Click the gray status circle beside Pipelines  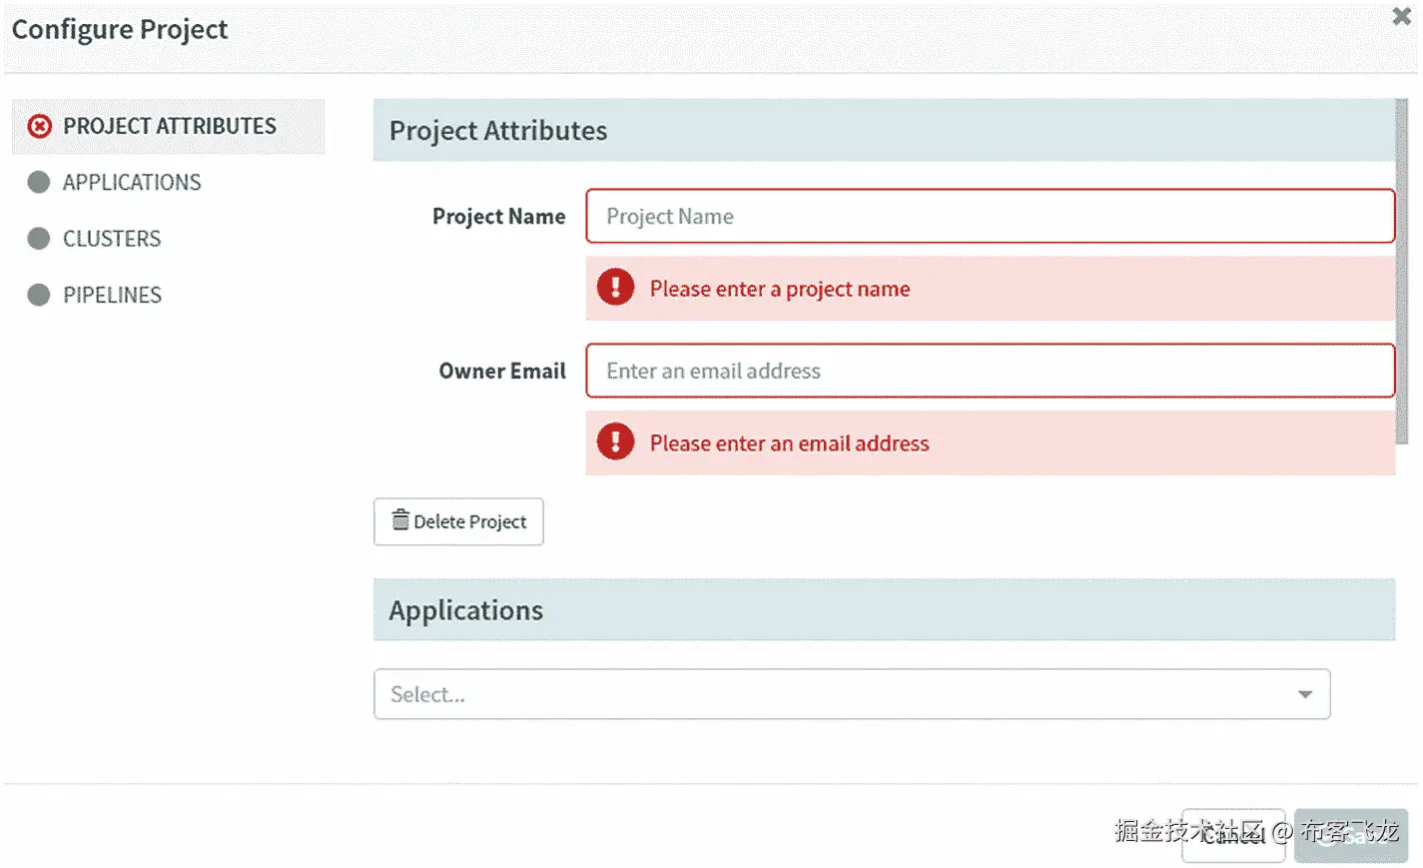[39, 295]
